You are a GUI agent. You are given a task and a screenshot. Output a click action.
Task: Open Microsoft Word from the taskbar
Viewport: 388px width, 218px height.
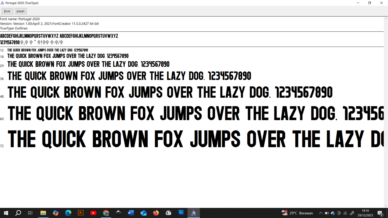[131, 213]
